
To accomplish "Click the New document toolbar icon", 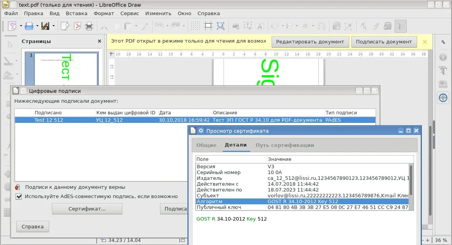I will click(x=12, y=26).
